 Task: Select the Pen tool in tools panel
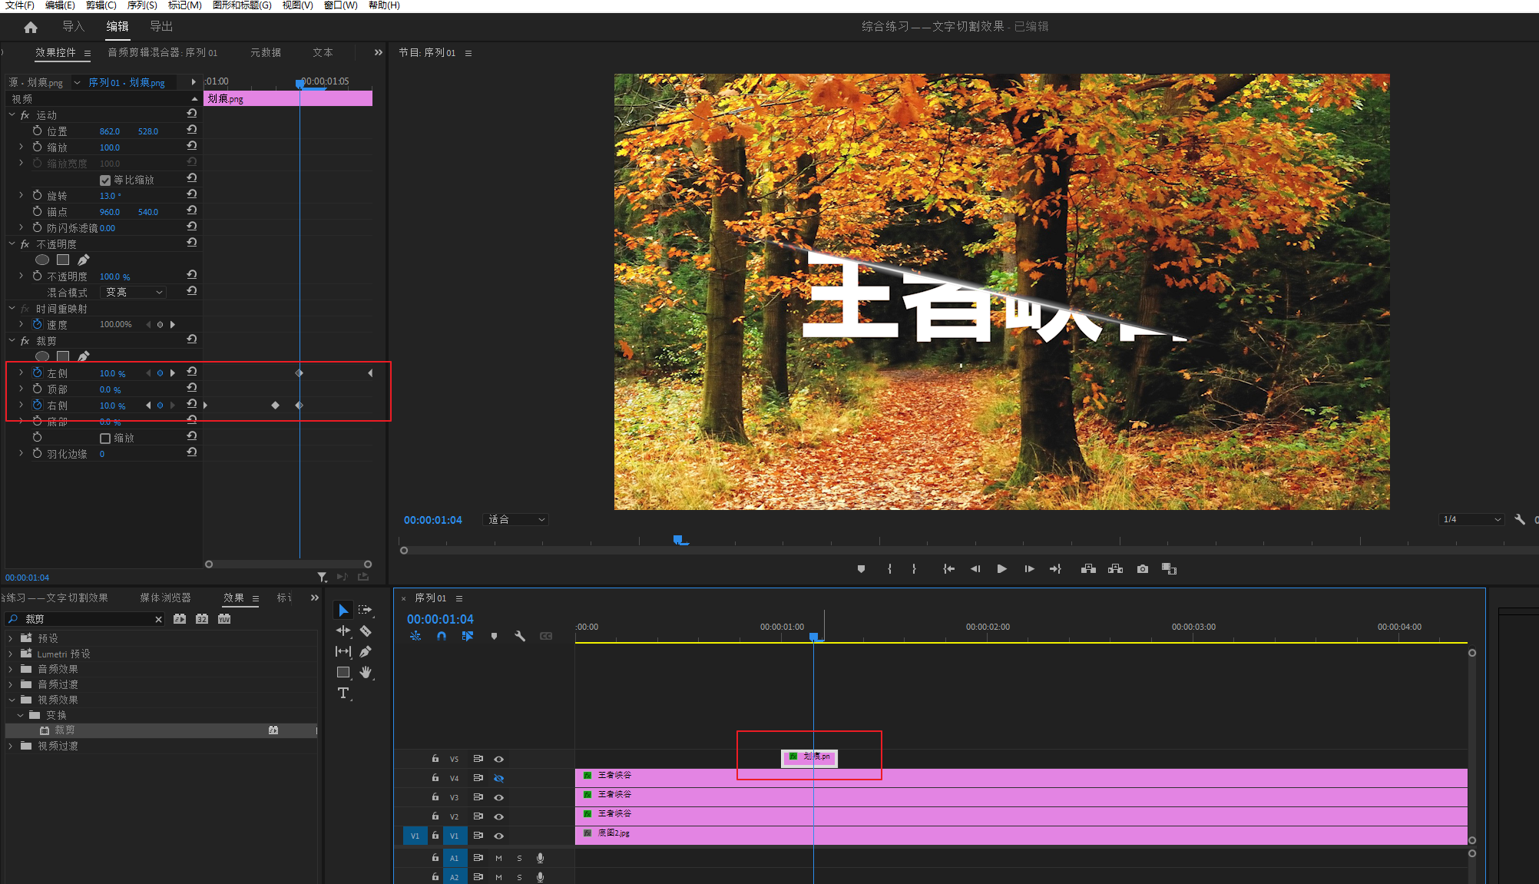pyautogui.click(x=366, y=651)
